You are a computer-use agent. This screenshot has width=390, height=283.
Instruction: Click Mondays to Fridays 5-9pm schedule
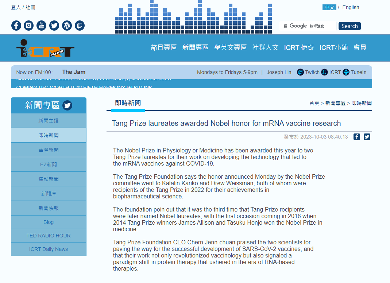[227, 72]
